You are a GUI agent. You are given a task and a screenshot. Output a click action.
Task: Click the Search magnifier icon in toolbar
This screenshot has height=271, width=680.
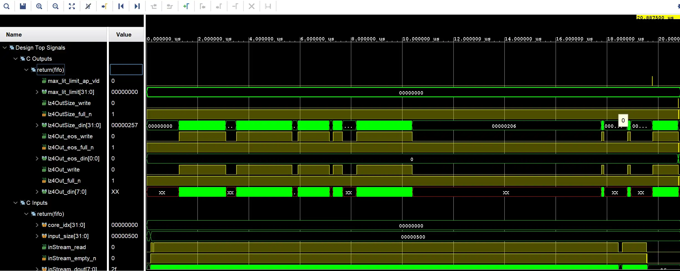click(6, 6)
